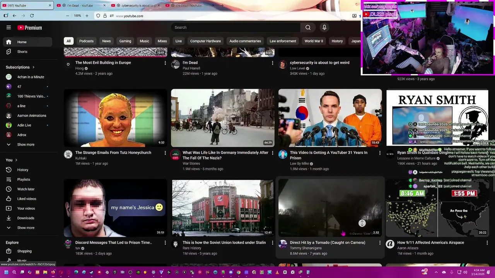Open the Windows Start menu
Screen dimensions: 495x278
(6, 272)
